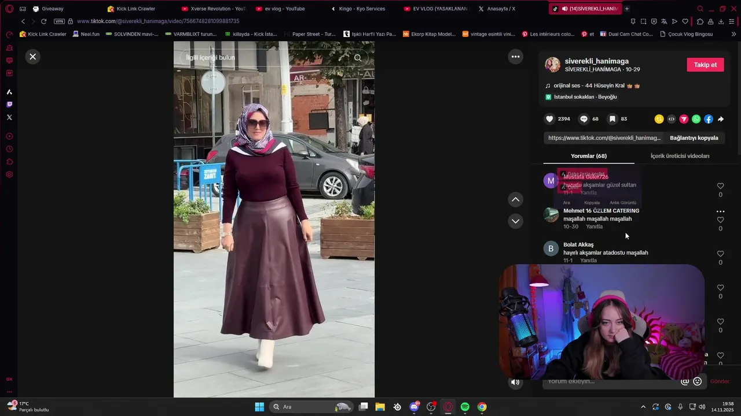Open the siverekli_hanimaga profile name
Image resolution: width=741 pixels, height=416 pixels.
(x=596, y=61)
